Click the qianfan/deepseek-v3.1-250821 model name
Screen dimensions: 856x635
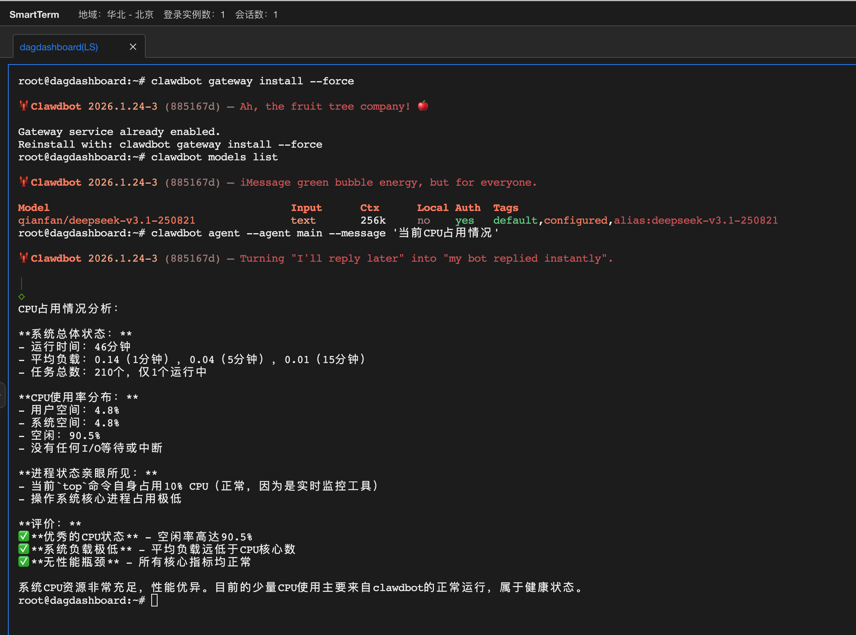pyautogui.click(x=107, y=221)
